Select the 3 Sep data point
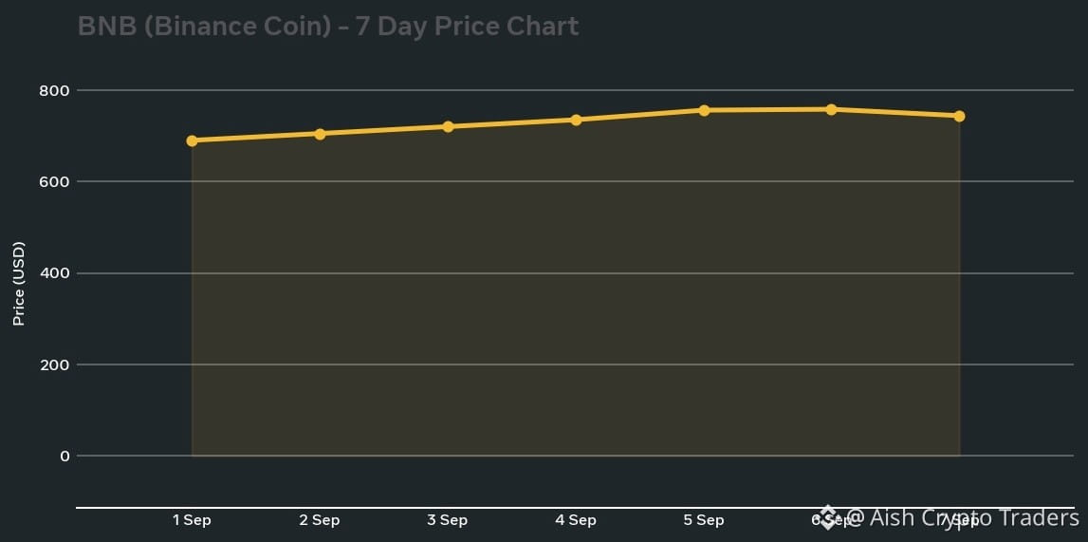Screen dimensions: 1088x542 click(448, 127)
